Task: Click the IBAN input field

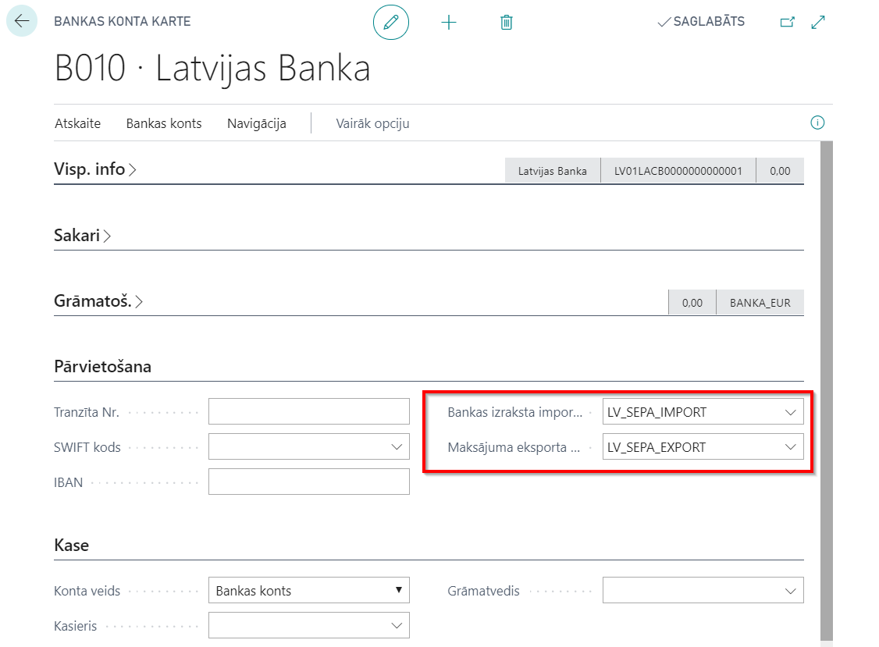Action: coord(309,482)
